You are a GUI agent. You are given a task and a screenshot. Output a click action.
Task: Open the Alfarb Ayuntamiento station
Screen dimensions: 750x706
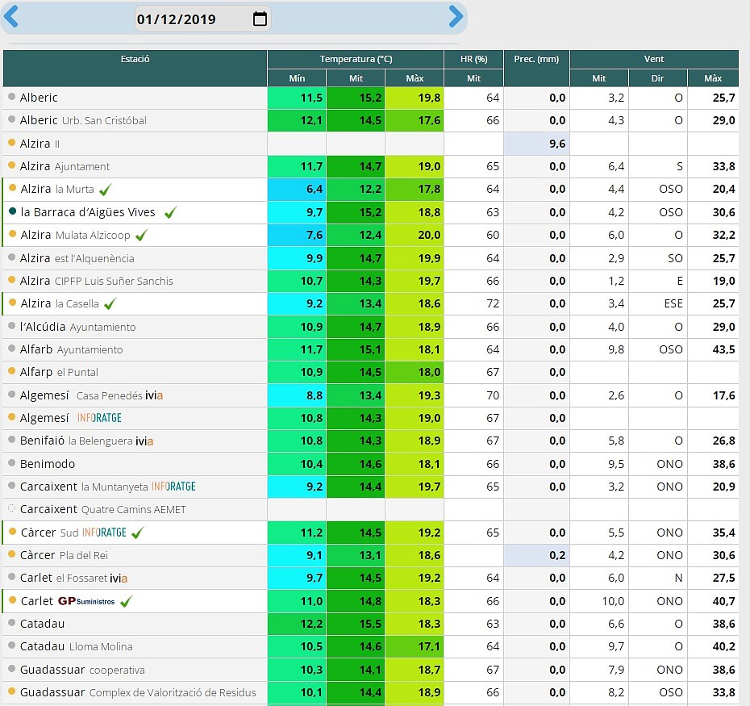71,350
